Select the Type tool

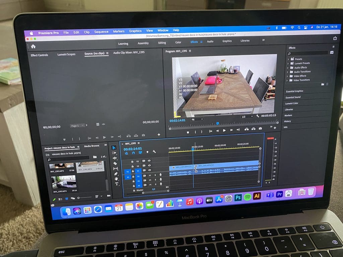pyautogui.click(x=117, y=184)
